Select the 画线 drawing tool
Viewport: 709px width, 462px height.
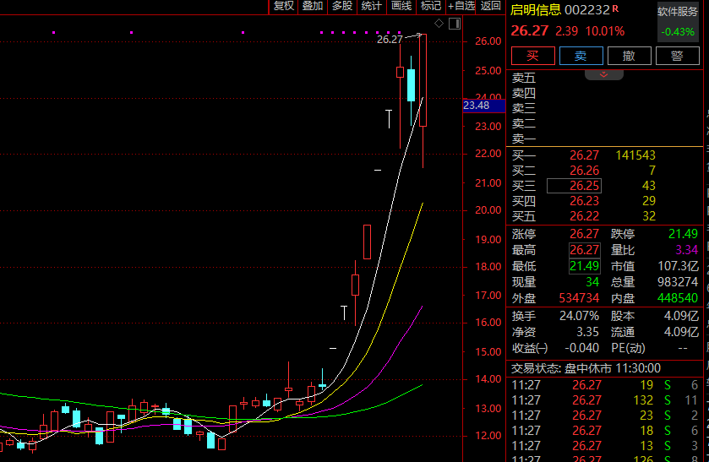[401, 6]
